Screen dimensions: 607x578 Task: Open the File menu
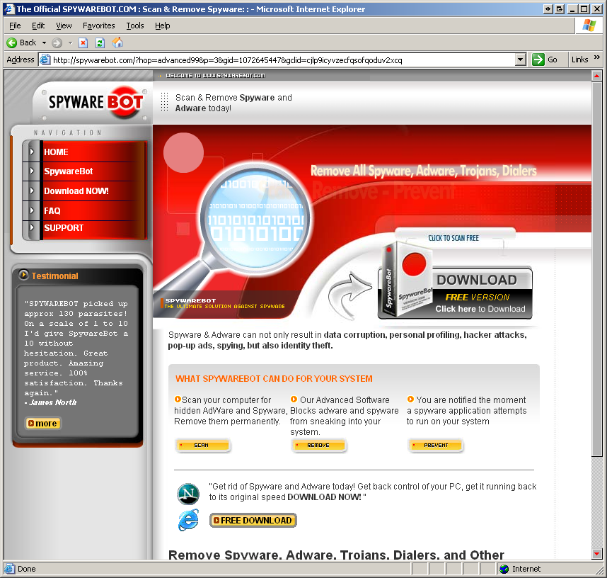pos(15,25)
